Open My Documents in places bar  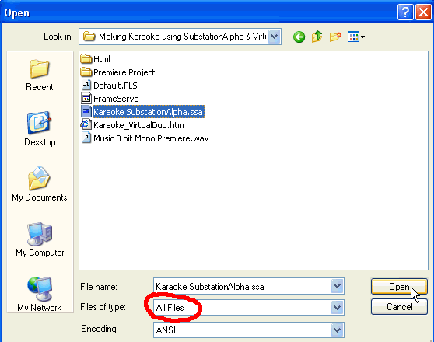[x=40, y=184]
